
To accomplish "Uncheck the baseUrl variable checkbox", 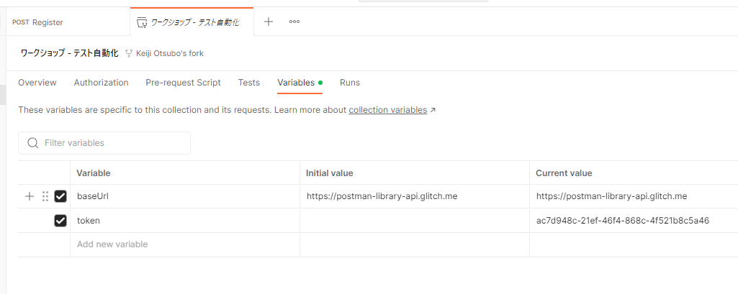I will click(60, 196).
